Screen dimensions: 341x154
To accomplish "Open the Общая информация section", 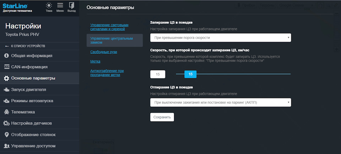I will 39,56.
